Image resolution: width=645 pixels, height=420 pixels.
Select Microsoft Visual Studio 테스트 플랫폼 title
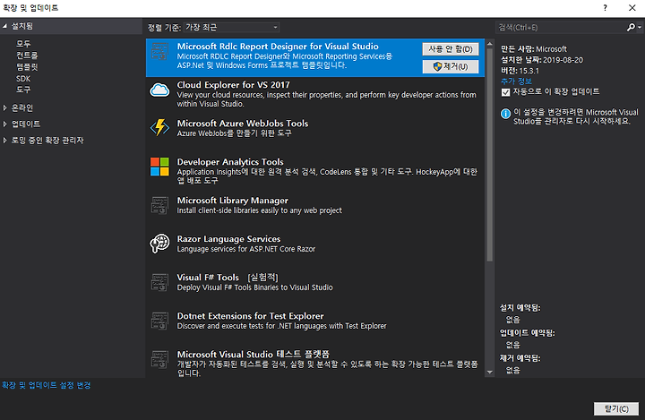pyautogui.click(x=253, y=355)
